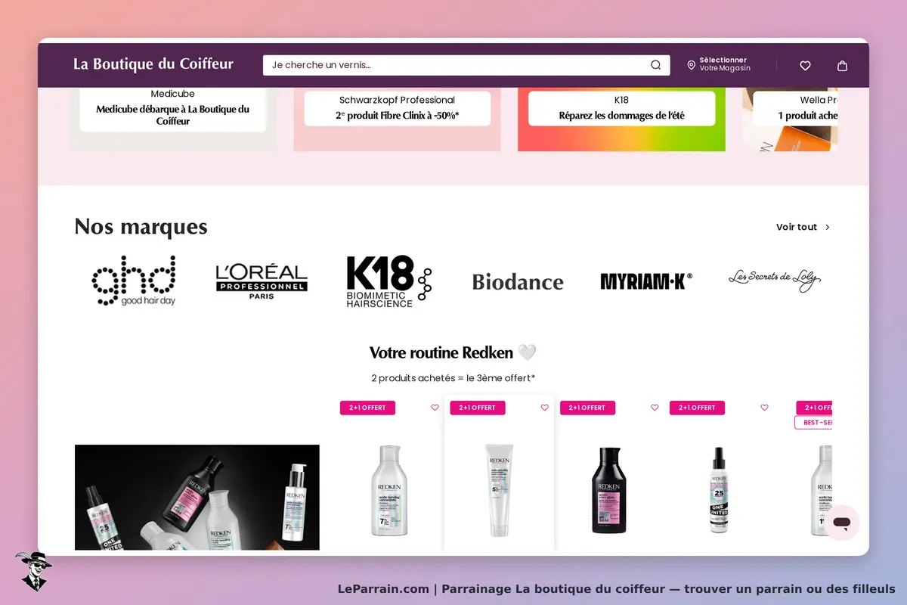This screenshot has height=605, width=907.
Task: Click '2 produits achetés = le 3ème offert*' text
Action: point(453,378)
